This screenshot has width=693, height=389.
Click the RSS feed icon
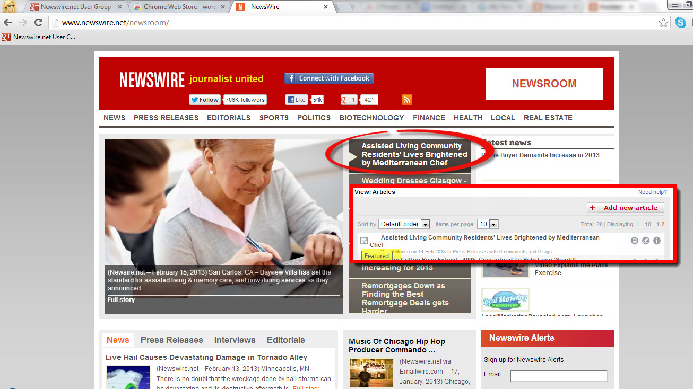tap(407, 100)
